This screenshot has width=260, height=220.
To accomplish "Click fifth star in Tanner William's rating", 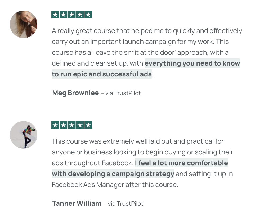I will (x=88, y=125).
